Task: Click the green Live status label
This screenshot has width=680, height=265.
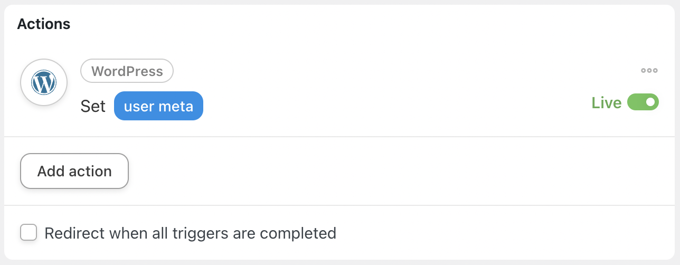Action: tap(607, 102)
